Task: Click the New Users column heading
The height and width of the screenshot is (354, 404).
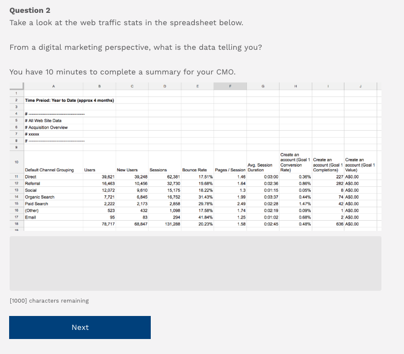Action: (x=127, y=170)
